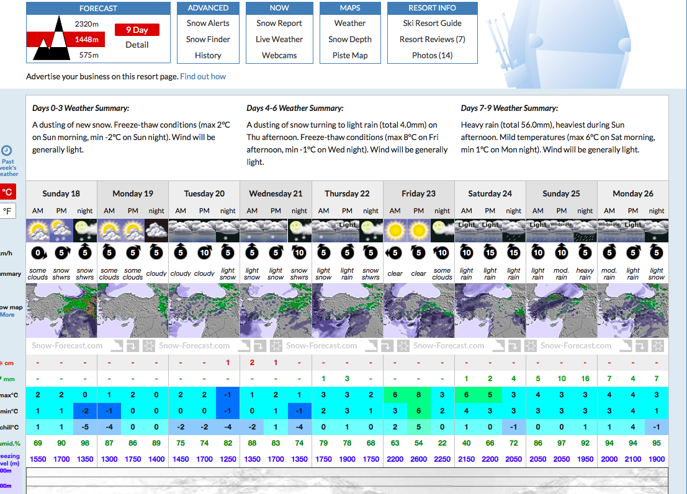This screenshot has width=687, height=494.
Task: Click the Sunday 18 night weather icon
Action: pyautogui.click(x=85, y=231)
